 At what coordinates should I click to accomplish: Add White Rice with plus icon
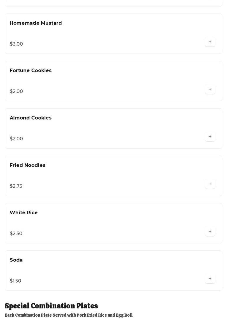[210, 232]
